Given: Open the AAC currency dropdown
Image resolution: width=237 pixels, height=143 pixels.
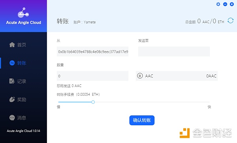Looking at the screenshot, I should [x=177, y=76].
